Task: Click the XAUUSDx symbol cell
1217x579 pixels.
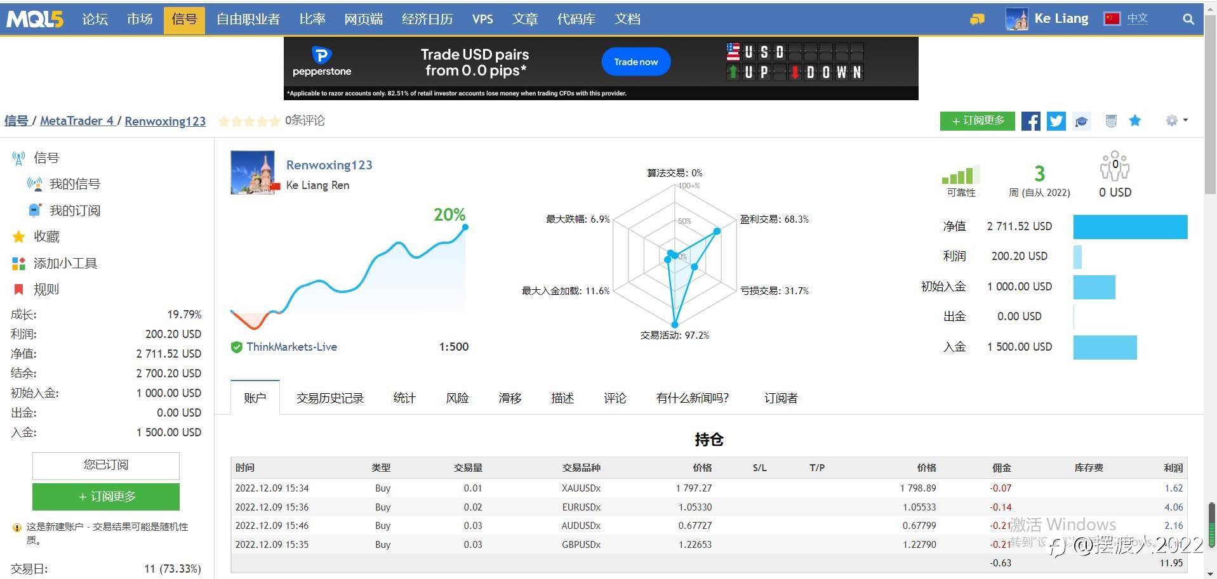Action: tap(581, 488)
